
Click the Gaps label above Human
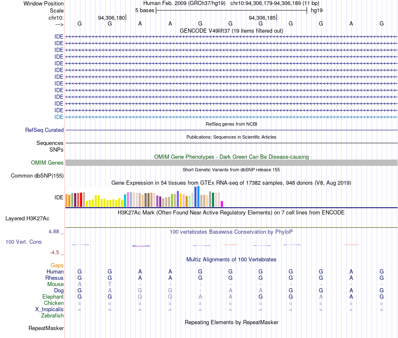pyautogui.click(x=57, y=265)
